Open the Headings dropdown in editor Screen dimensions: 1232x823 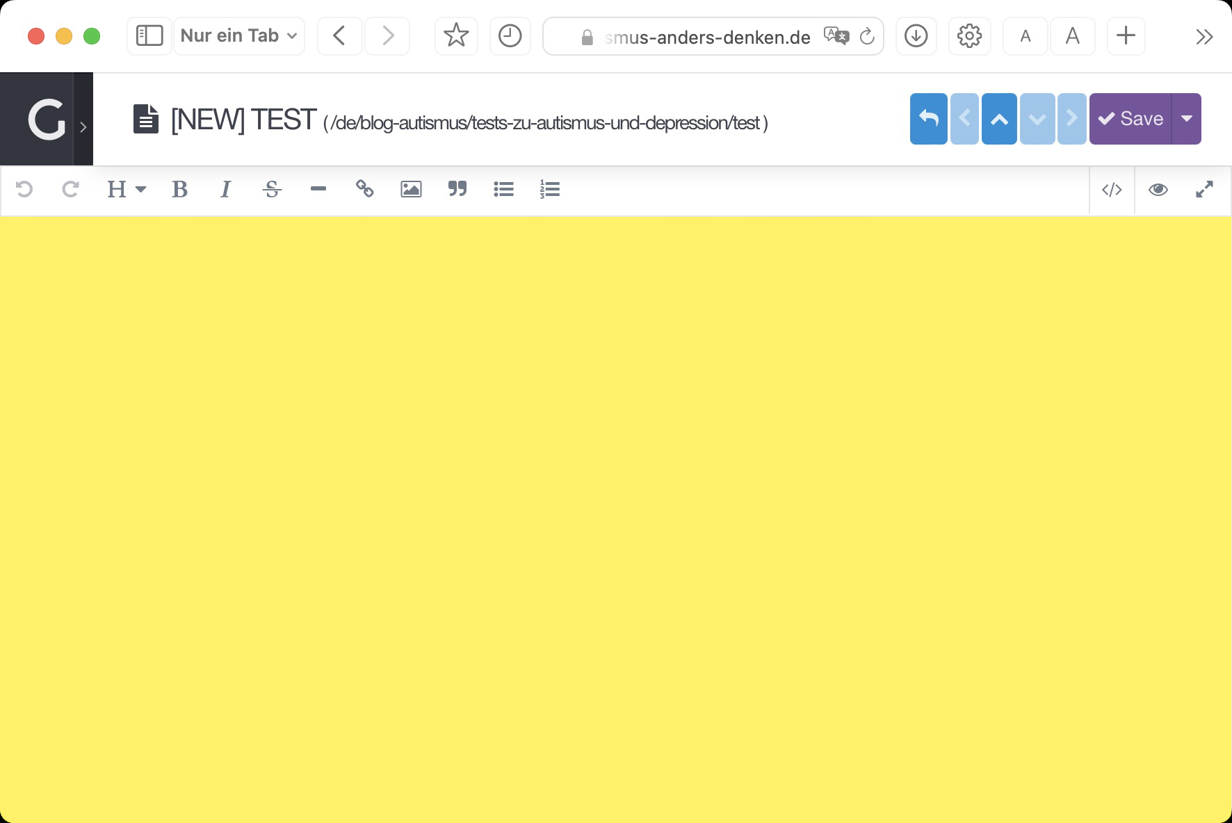(x=126, y=189)
